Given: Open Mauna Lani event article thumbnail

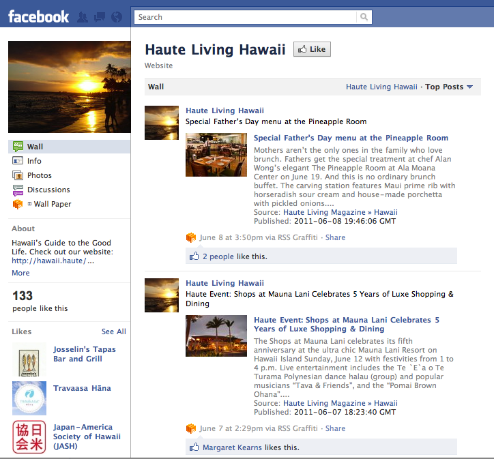Looking at the screenshot, I should tap(216, 336).
